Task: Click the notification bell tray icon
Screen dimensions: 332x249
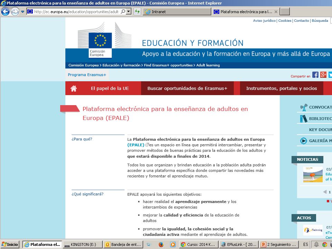Action: (316, 245)
